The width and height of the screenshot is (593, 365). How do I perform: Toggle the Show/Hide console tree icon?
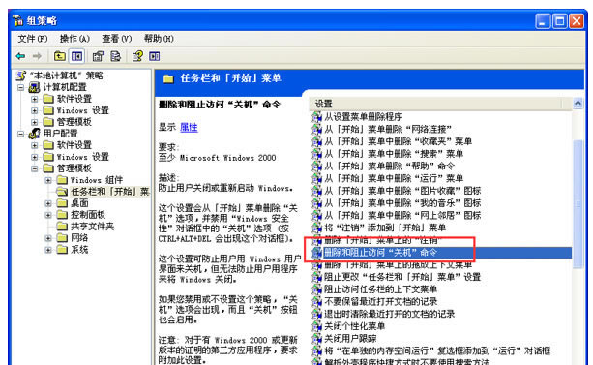(x=76, y=56)
